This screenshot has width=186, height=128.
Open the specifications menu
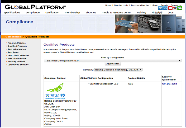click(12, 12)
